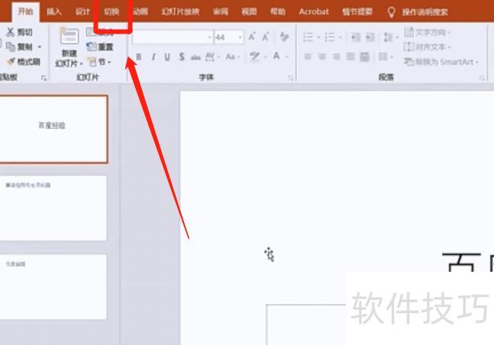Apply numbered list icon

pos(330,37)
